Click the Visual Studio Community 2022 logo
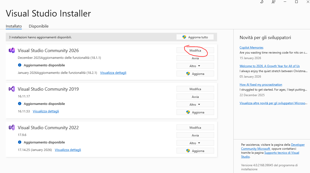Image resolution: width=310 pixels, height=173 pixels. coord(12,127)
